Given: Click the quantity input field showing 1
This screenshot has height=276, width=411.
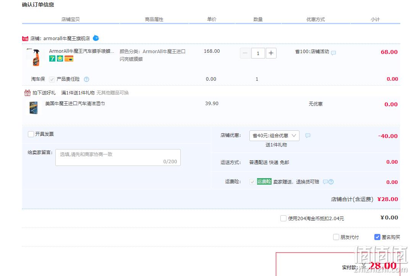Looking at the screenshot, I should (258, 53).
